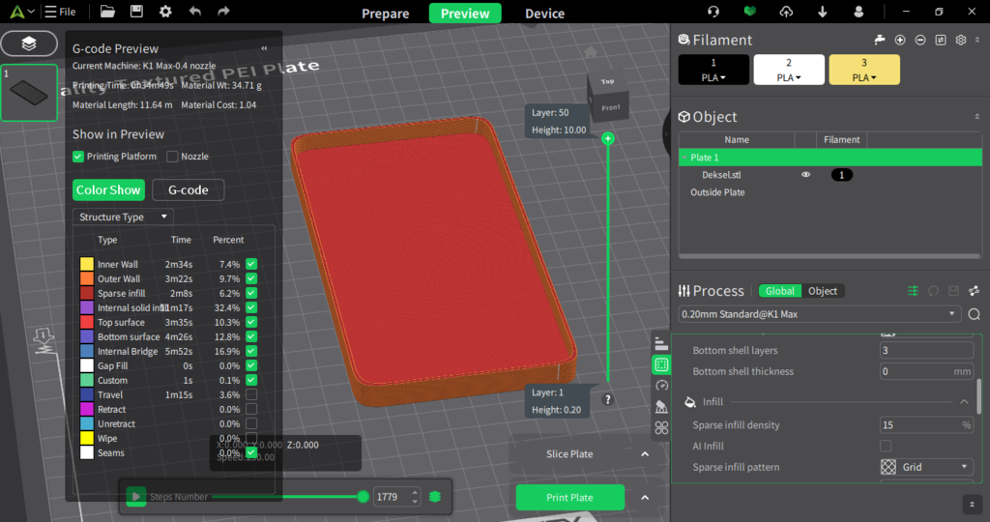Click the undo arrow in top toolbar
This screenshot has height=522, width=990.
[195, 12]
